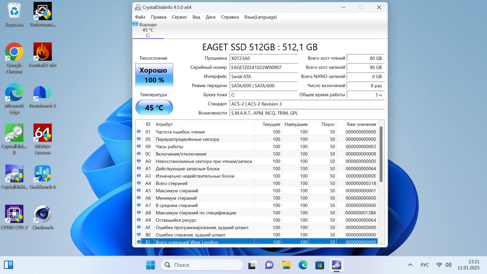Launch Google Chrome from the desktop
Viewport: 487px width, 274px height.
[x=14, y=58]
